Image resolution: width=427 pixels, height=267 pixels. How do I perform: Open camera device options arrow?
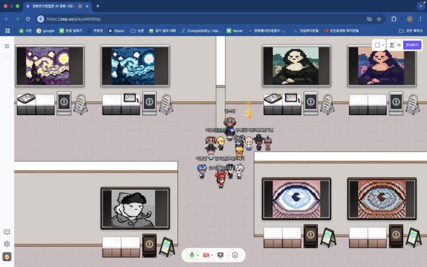212,255
